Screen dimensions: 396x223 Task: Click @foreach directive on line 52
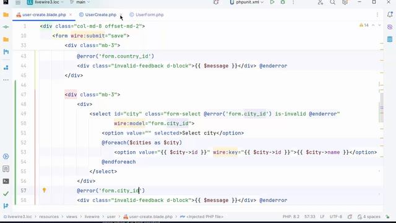114,142
